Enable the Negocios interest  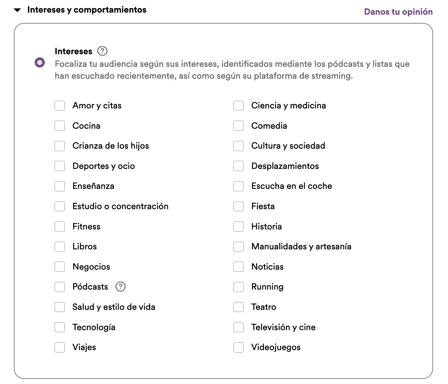[59, 266]
